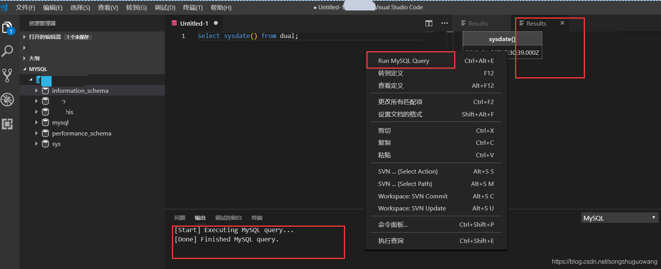661x269 pixels.
Task: Open the Source Control icon
Action: 7,75
